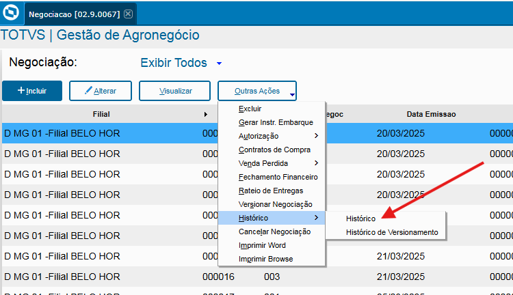
Task: Click the highlighted row's 20/03/2025 date
Action: coord(400,133)
